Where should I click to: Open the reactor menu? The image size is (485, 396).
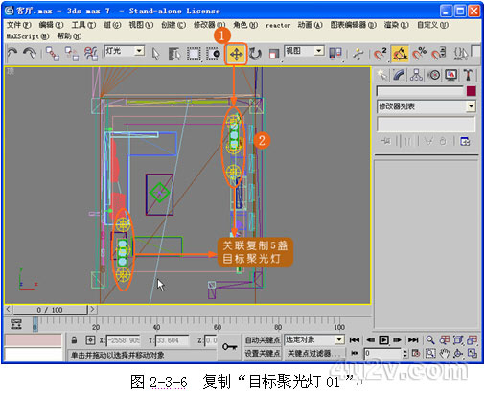point(278,25)
